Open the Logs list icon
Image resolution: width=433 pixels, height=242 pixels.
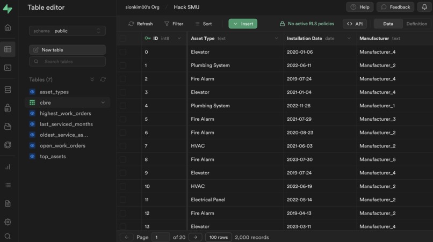(x=8, y=185)
